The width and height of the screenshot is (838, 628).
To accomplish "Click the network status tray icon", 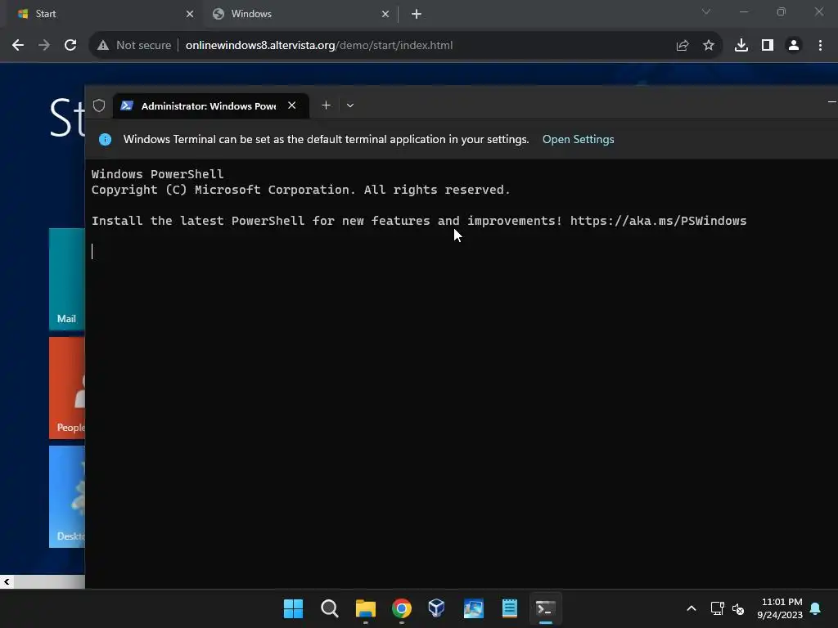I will [717, 608].
